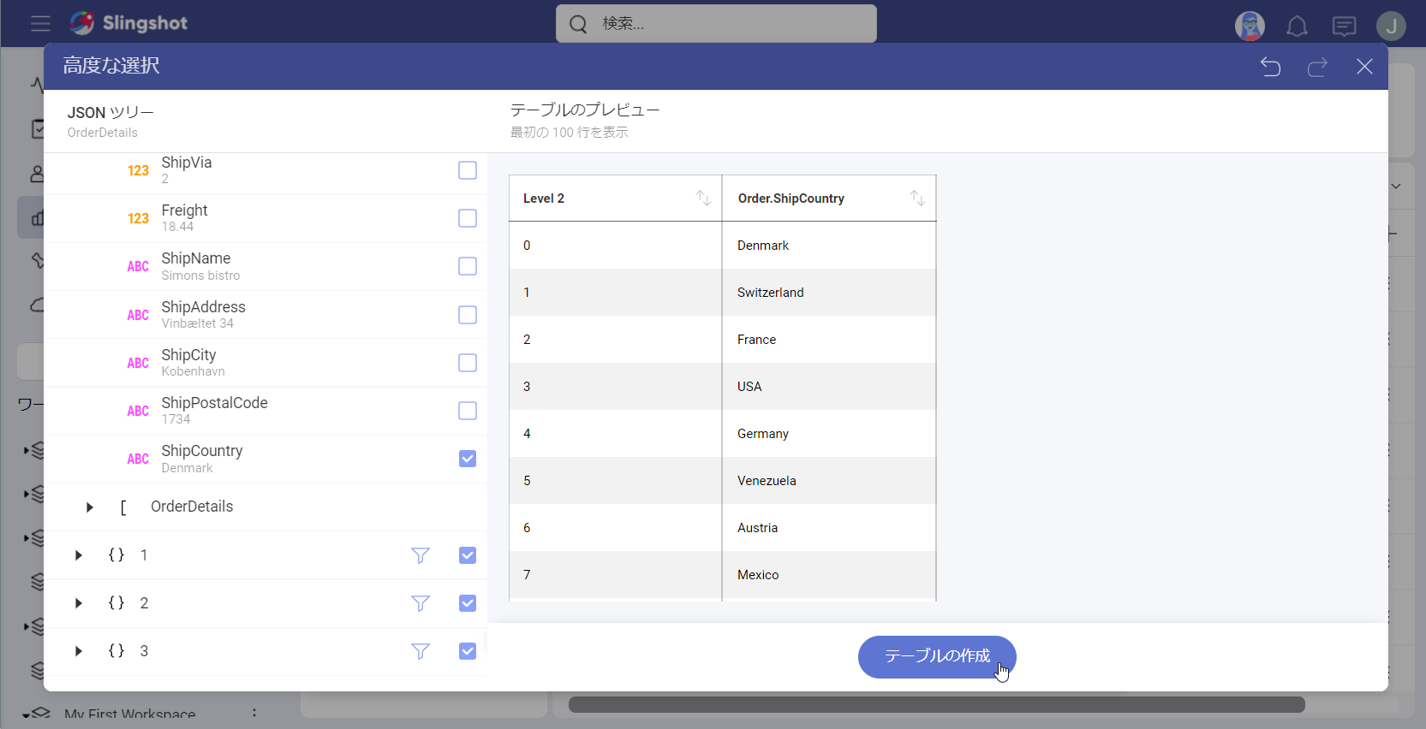The height and width of the screenshot is (729, 1426).
Task: Open filter for object 2
Action: [421, 603]
